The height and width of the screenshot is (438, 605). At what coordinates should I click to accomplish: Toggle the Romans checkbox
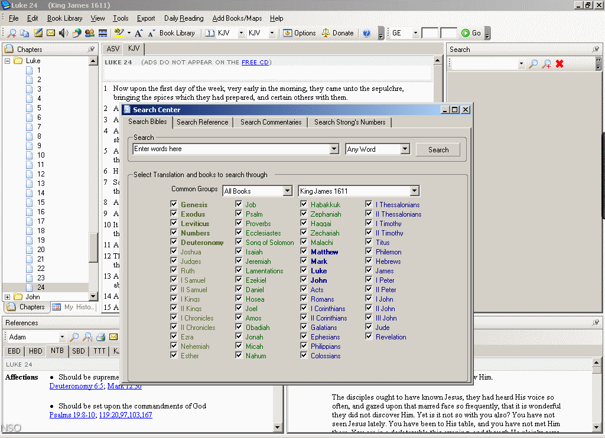pyautogui.click(x=304, y=299)
